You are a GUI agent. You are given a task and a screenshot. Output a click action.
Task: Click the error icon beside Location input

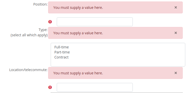click(50, 87)
